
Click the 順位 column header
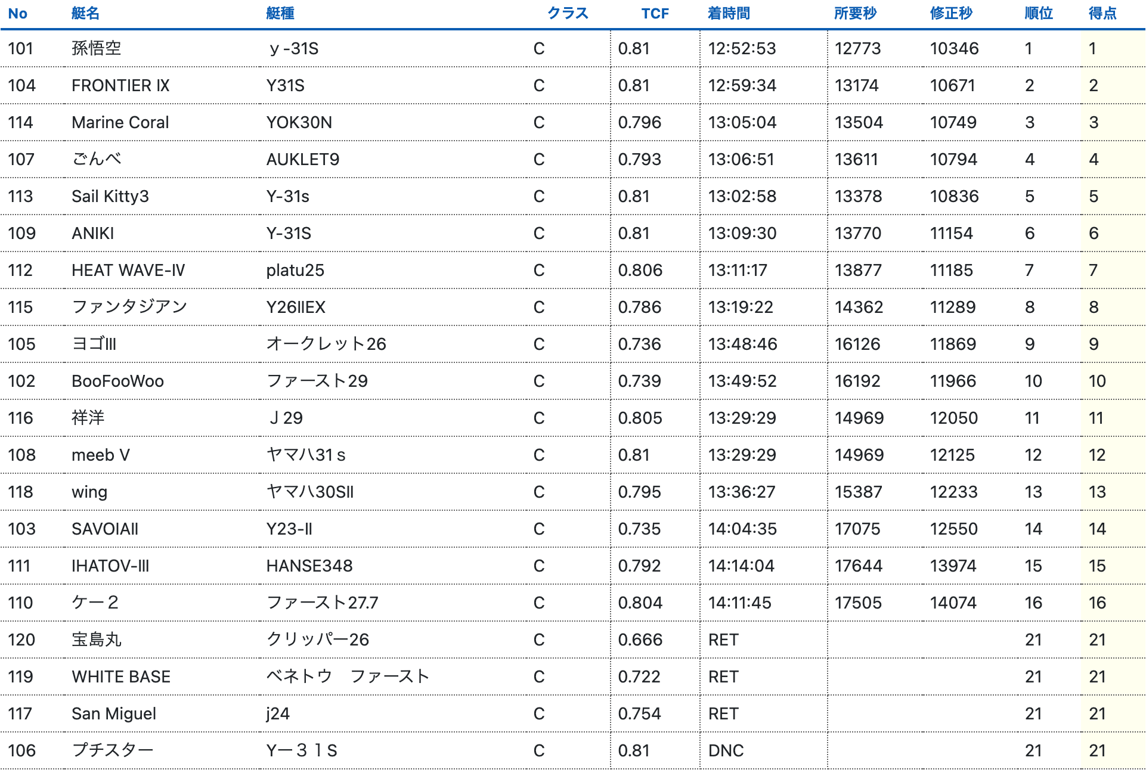[1039, 13]
